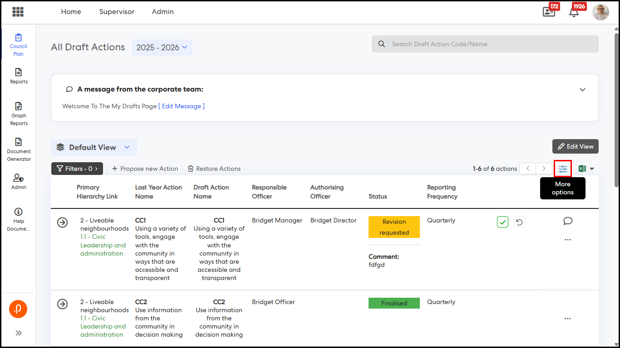Open the Default View dropdown
The image size is (620, 348).
[94, 147]
